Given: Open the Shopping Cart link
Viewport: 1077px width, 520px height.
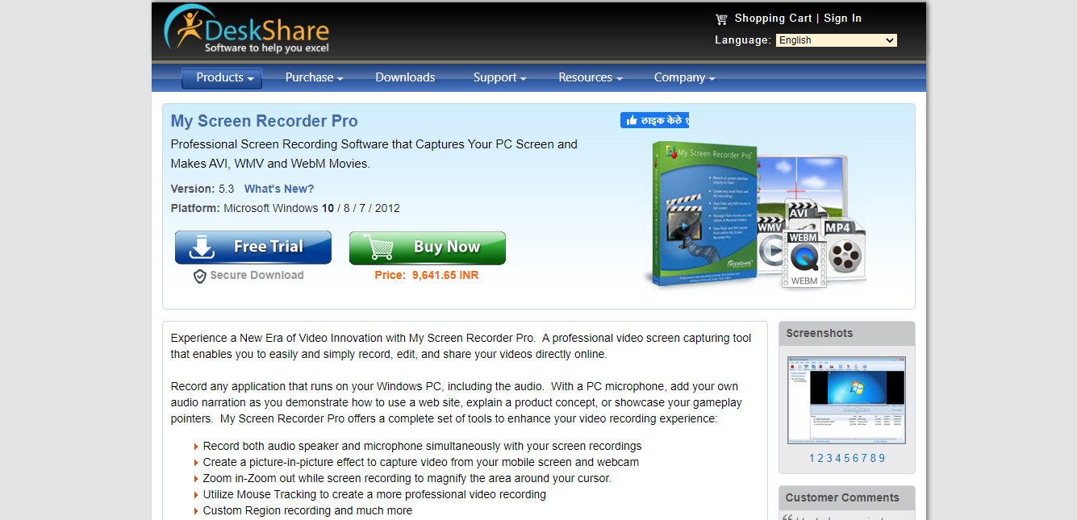Looking at the screenshot, I should pyautogui.click(x=773, y=18).
